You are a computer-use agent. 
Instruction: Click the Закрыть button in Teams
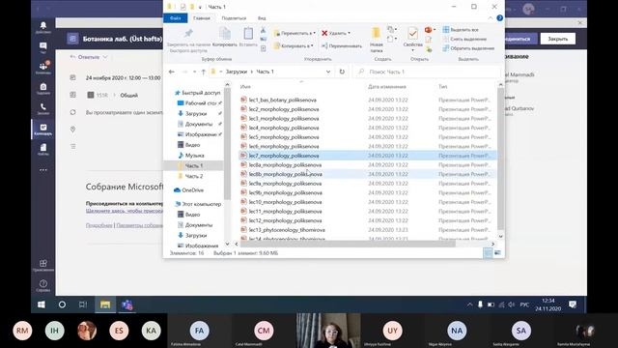click(558, 39)
